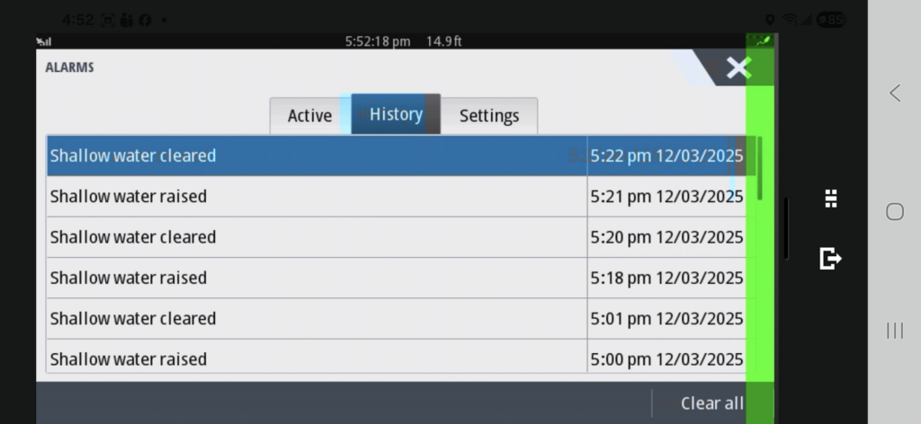The image size is (921, 424).
Task: Open the alarm Settings tab
Action: [489, 116]
